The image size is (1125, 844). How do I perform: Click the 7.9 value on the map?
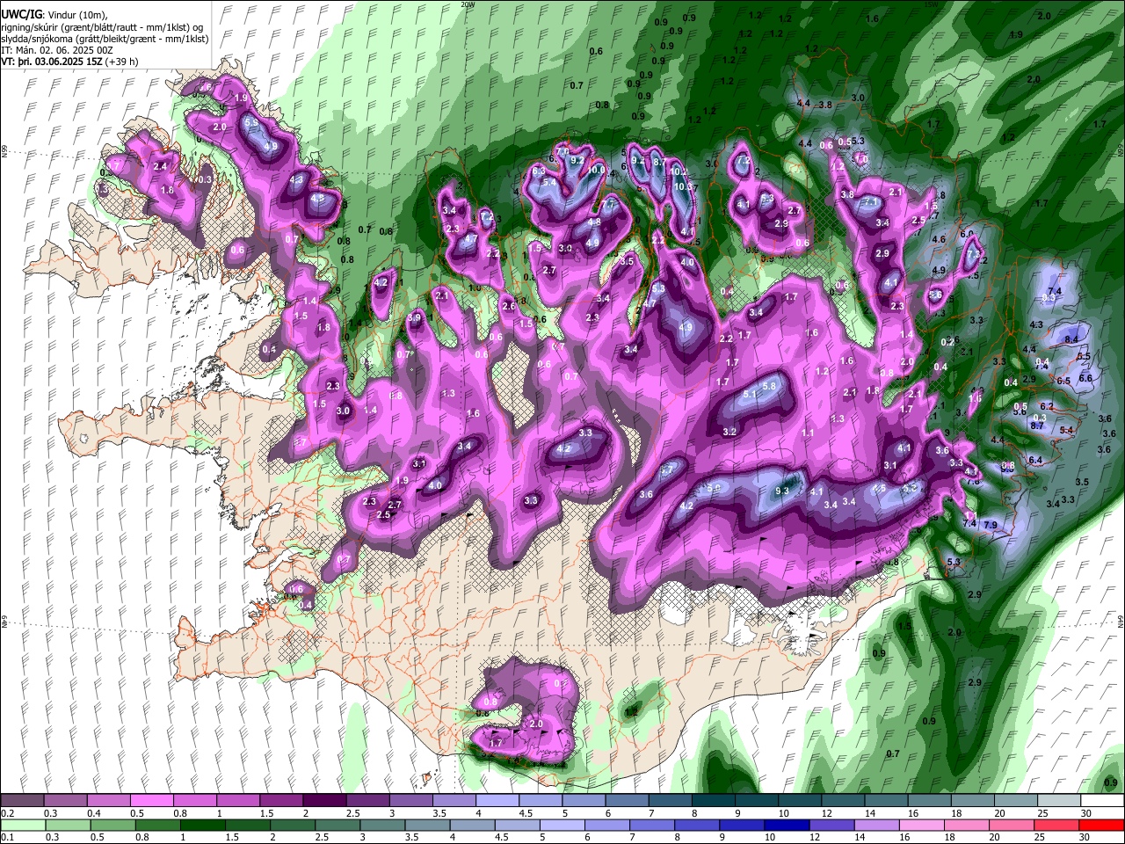coord(990,525)
